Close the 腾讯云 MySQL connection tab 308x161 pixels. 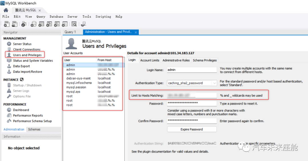pos(40,11)
